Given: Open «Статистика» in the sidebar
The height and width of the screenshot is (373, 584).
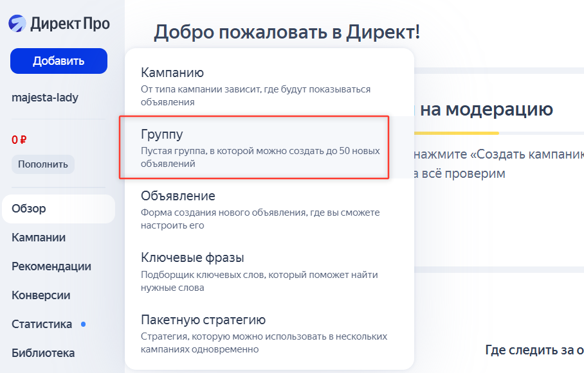Looking at the screenshot, I should click(x=41, y=324).
